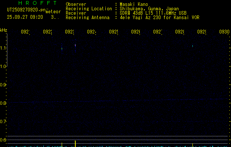The image size is (231, 147).
Task: Click the tallest yellow intensity spike at bottom
Action: (75, 144)
